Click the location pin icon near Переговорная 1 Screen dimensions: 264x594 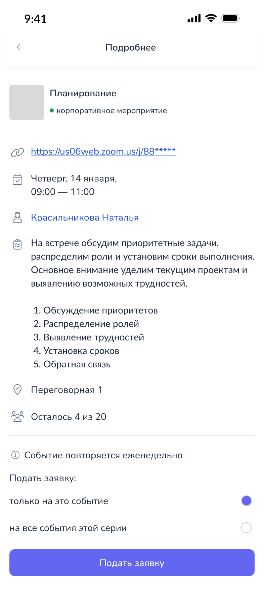click(17, 389)
